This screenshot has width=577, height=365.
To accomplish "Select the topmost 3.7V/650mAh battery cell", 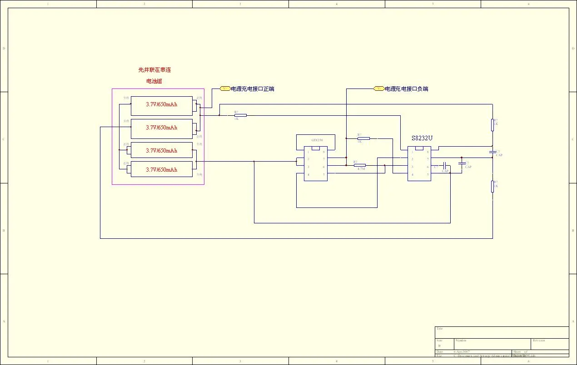I will pos(162,106).
